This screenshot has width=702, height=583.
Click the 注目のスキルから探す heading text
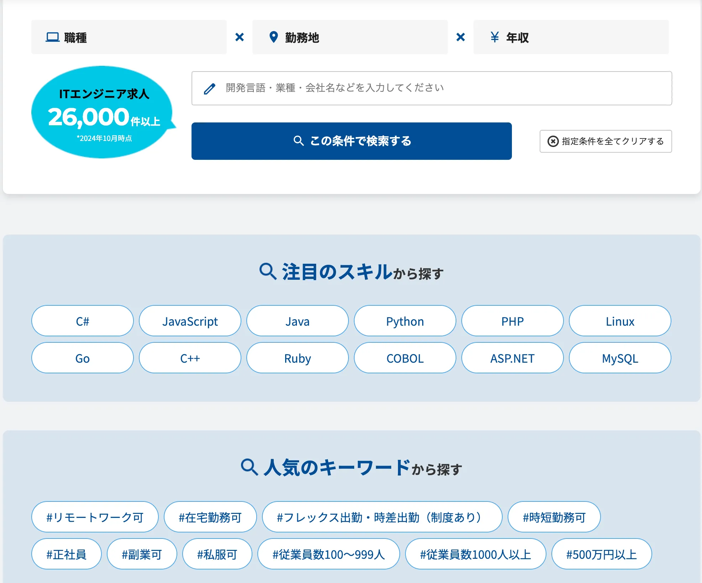[363, 272]
